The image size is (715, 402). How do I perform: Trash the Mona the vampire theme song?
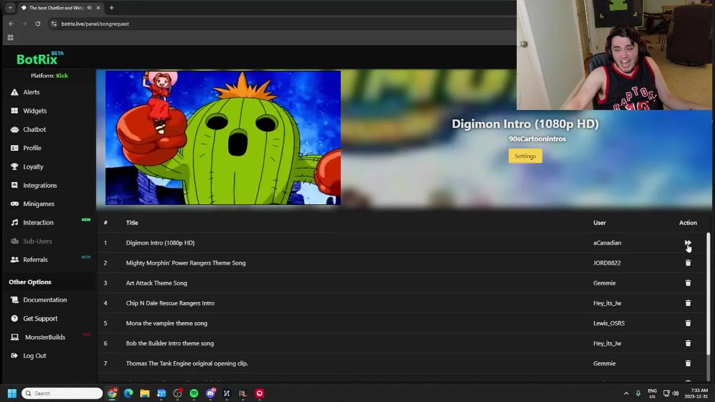point(688,323)
